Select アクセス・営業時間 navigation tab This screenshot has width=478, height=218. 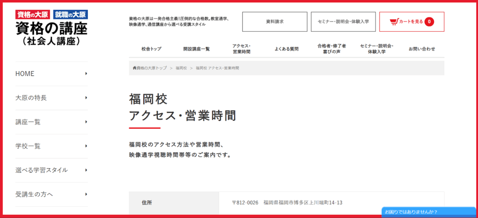point(242,49)
